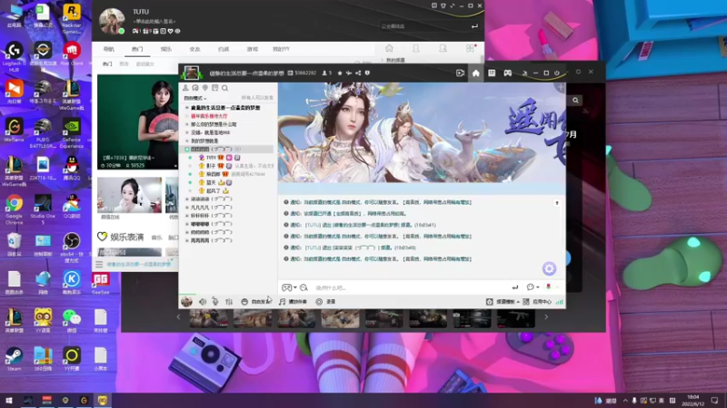Click the Windows Start button on taskbar
This screenshot has width=727, height=408.
tap(9, 400)
